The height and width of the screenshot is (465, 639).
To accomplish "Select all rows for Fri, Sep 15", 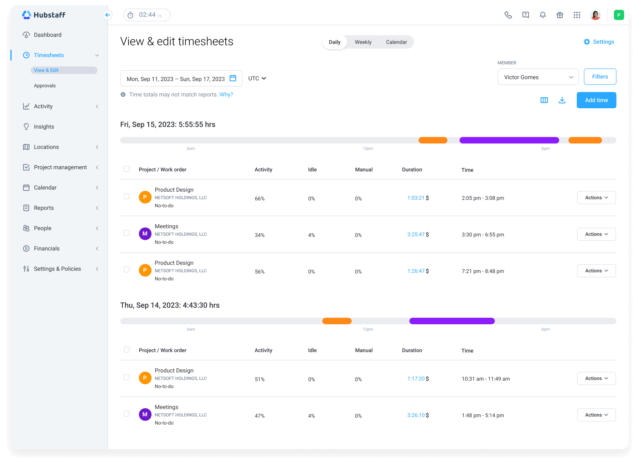I will pyautogui.click(x=127, y=169).
